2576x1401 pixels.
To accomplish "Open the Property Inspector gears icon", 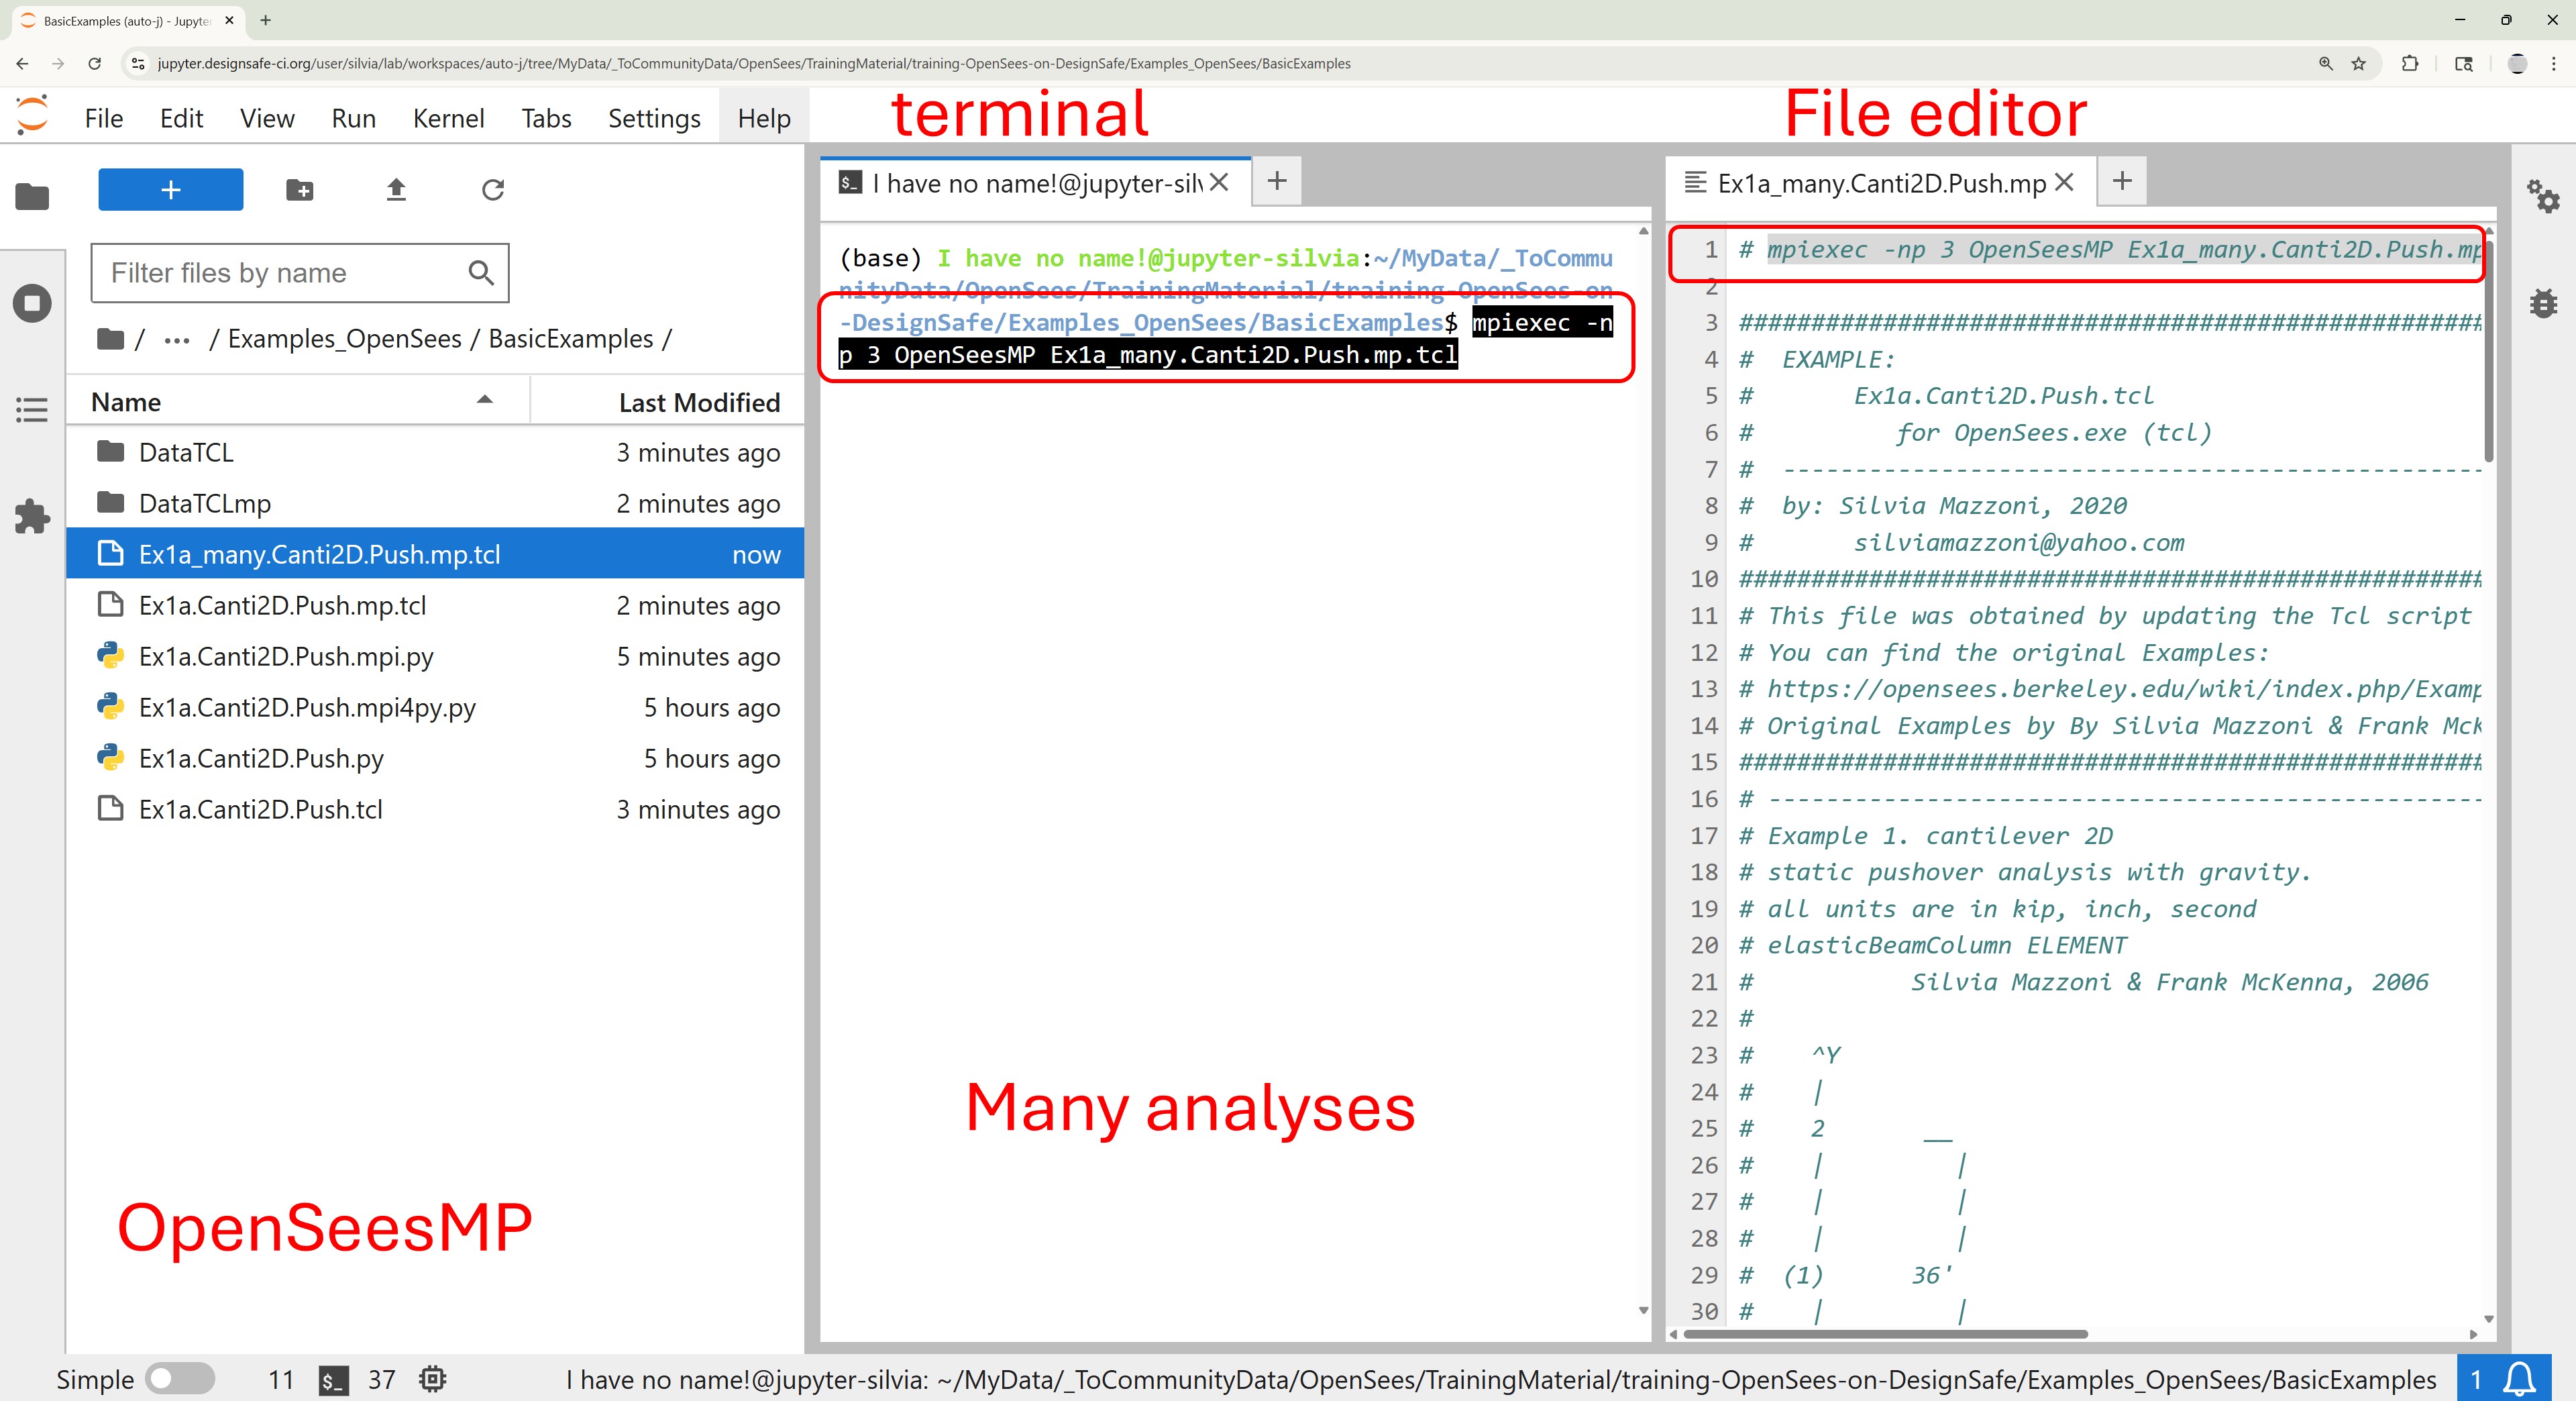I will coord(2543,196).
